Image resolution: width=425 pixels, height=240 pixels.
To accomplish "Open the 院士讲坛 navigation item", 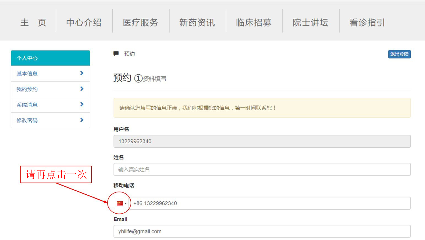I will (x=311, y=23).
